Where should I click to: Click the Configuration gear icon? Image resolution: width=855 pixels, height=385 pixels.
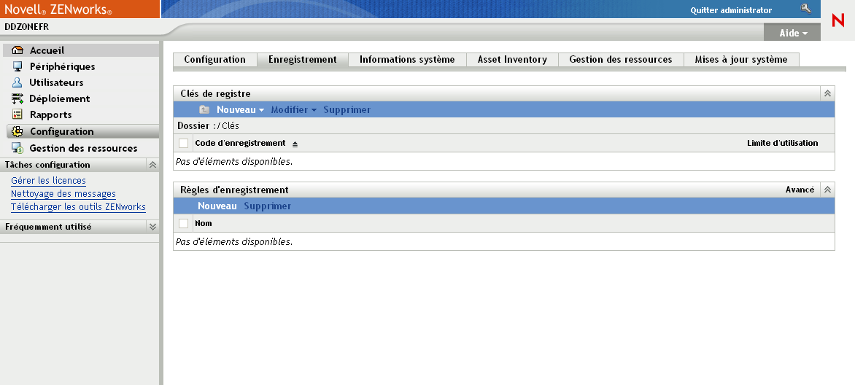pos(18,131)
